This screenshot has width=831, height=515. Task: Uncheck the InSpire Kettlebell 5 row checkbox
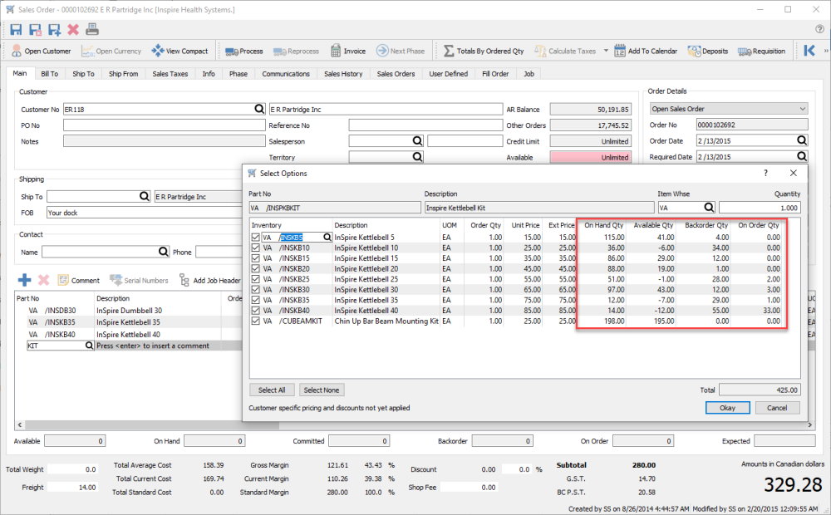[256, 238]
